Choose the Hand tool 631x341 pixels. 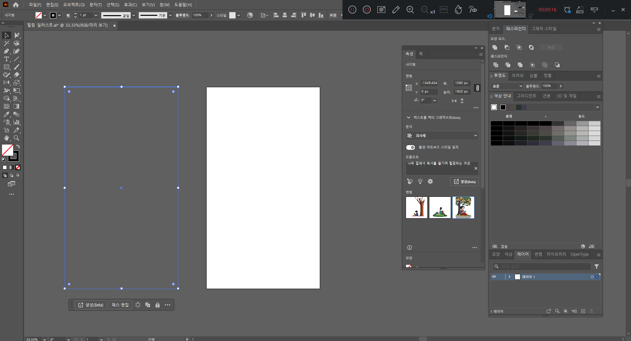(x=6, y=138)
